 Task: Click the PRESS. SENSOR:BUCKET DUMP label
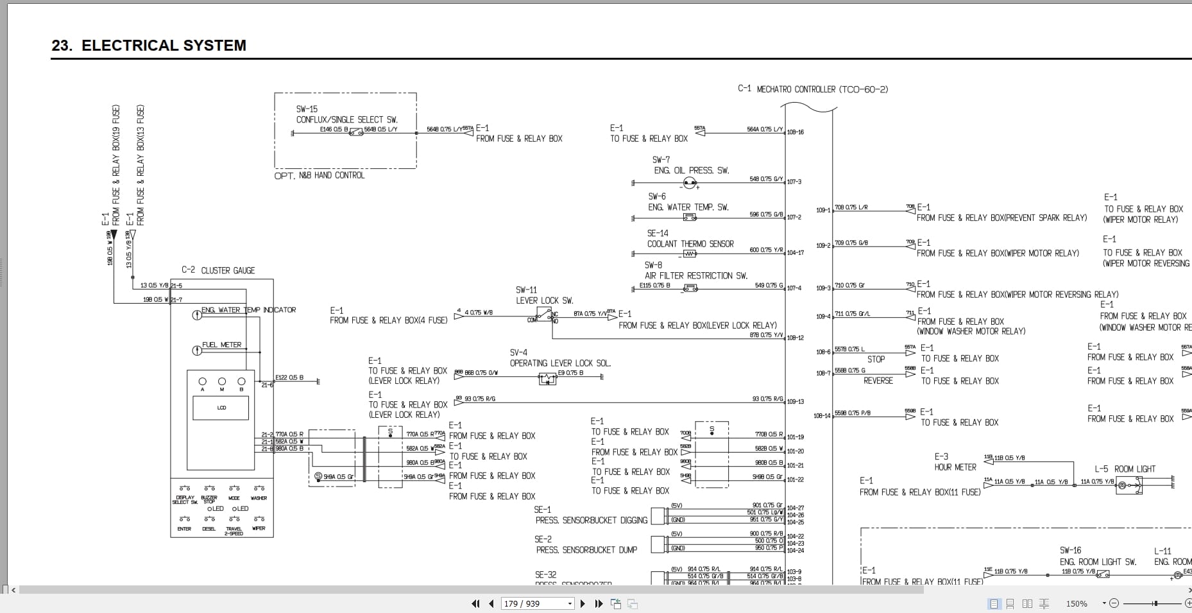pos(587,549)
